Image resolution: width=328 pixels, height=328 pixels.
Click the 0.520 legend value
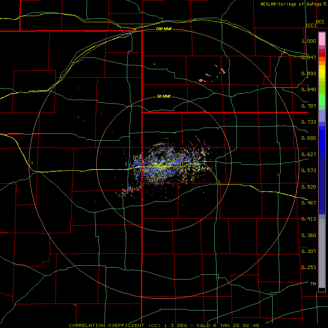click(309, 187)
